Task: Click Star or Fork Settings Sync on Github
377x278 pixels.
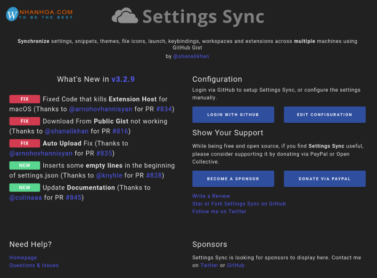Action: (238, 204)
